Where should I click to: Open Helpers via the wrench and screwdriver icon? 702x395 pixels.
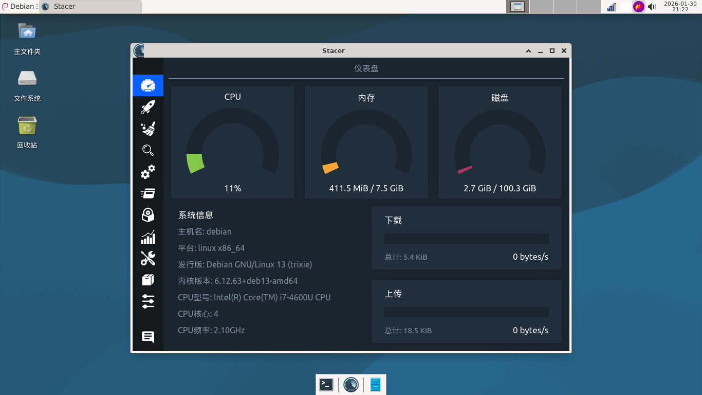pos(148,258)
